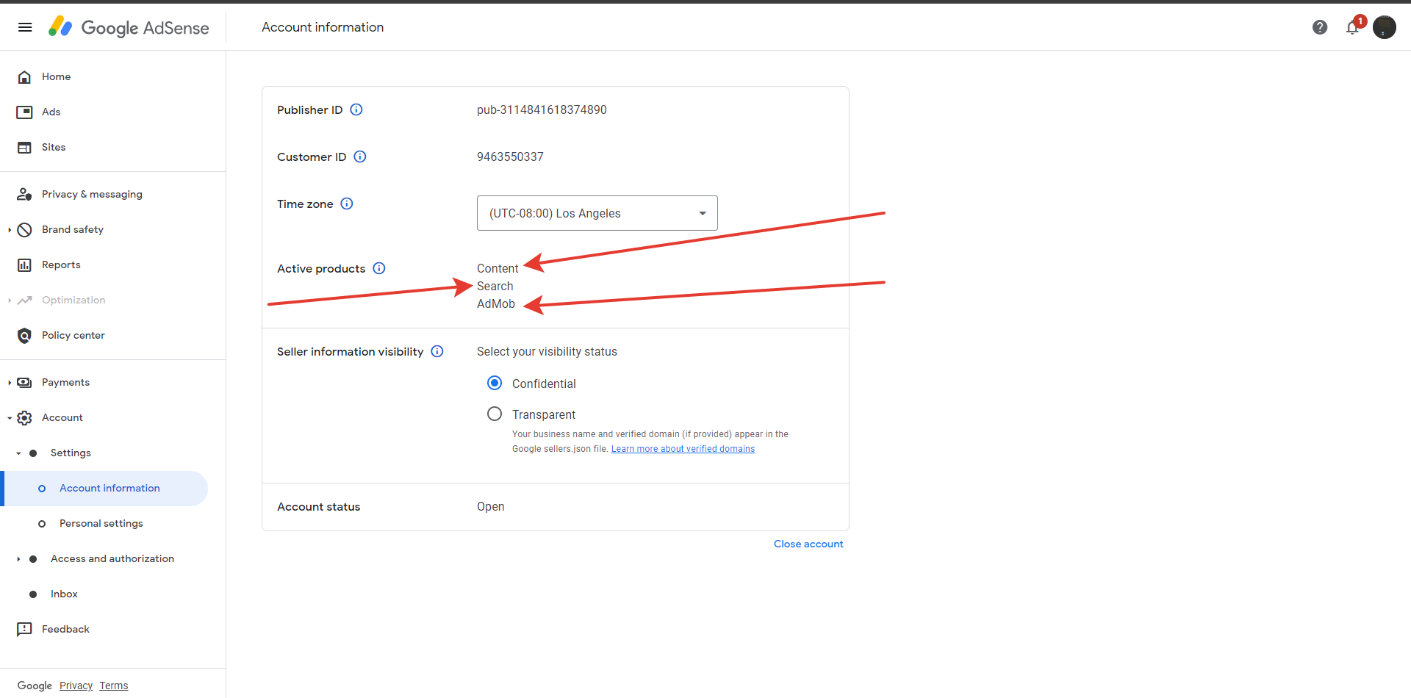The width and height of the screenshot is (1411, 698).
Task: Click the Optimization trend icon
Action: coord(24,301)
